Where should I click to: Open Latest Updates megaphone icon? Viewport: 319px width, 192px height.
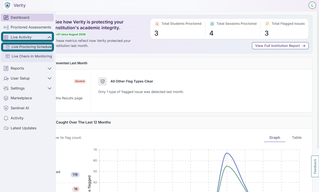point(6,128)
